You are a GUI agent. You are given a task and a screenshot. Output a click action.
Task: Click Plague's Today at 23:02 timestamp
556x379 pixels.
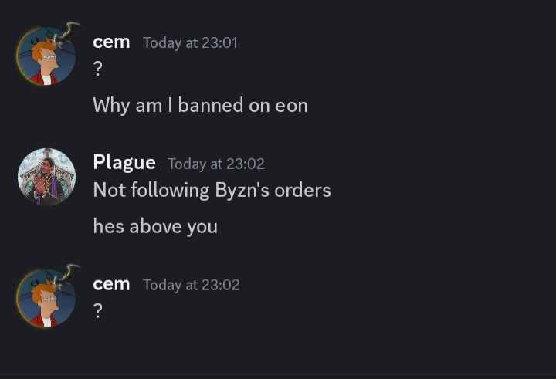pyautogui.click(x=216, y=164)
